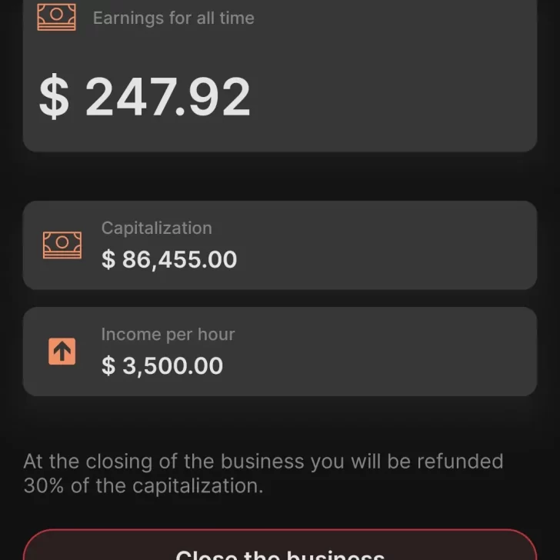
Task: Tap the banknote icon beside Earnings for all time
Action: [57, 17]
